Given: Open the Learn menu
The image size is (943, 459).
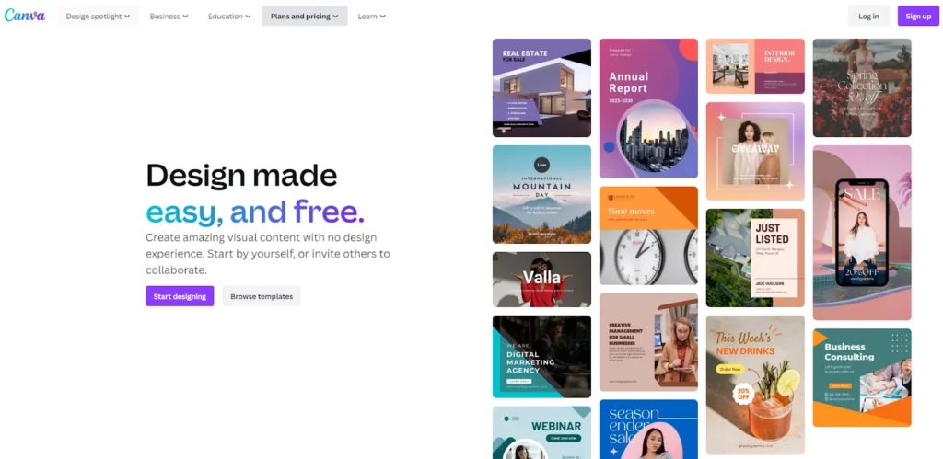Looking at the screenshot, I should click(372, 17).
